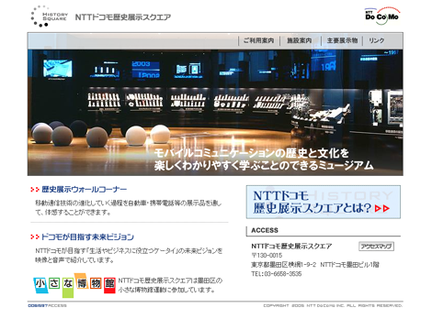Click red arrows beside ドコモが目指す未来ビジョン

click(35, 236)
